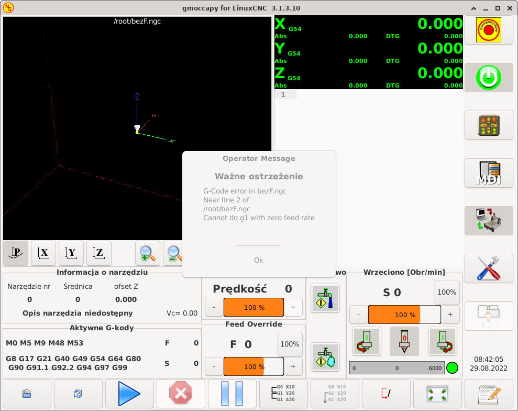Click the Z axis DRO readout
Viewport: 518px width, 411px height.
point(369,77)
